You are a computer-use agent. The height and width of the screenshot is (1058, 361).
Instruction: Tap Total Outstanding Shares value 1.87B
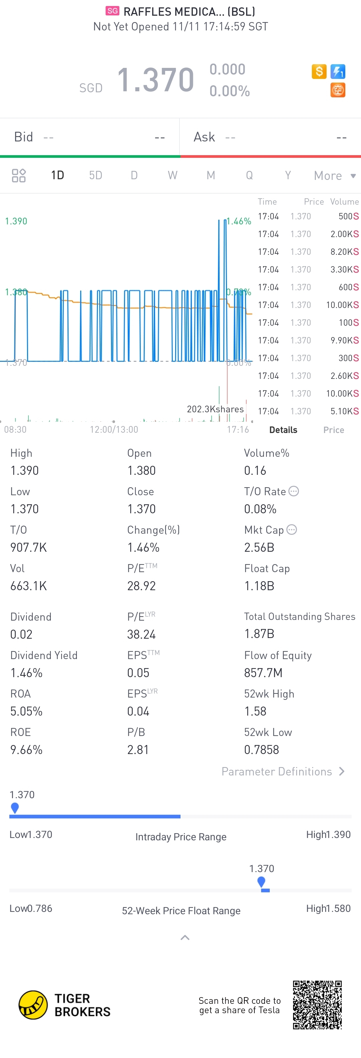259,634
